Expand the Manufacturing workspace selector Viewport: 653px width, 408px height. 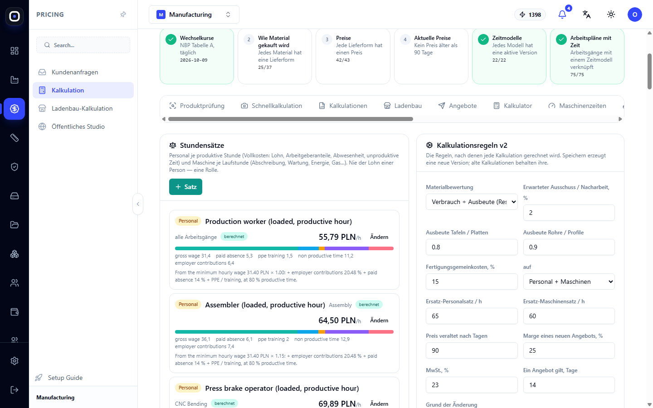(194, 15)
